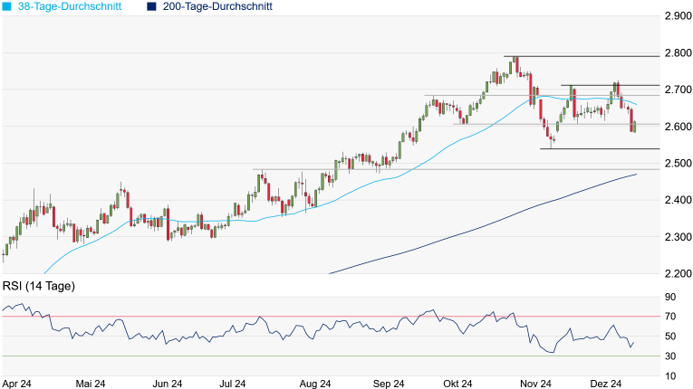Click the last green candlestick on the chart
The width and height of the screenshot is (693, 389).
coord(635,126)
